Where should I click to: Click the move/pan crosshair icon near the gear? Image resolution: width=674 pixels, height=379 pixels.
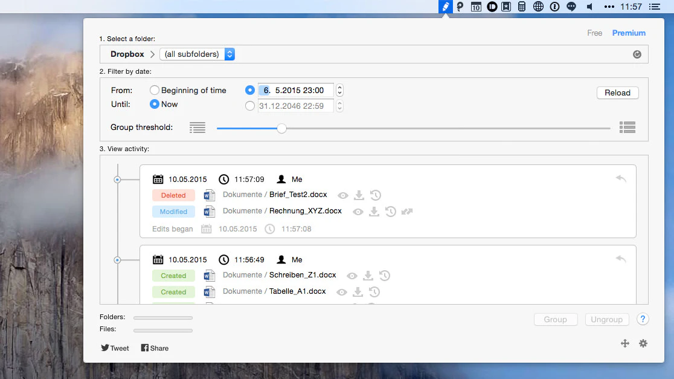pos(625,343)
